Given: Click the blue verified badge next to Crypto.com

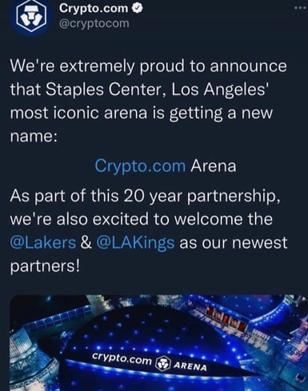Looking at the screenshot, I should (x=138, y=8).
